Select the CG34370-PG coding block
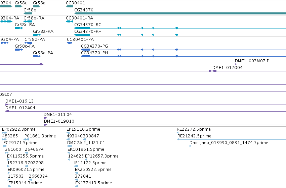Image resolution: width=286 pixels, height=188 pixels. pos(86,50)
